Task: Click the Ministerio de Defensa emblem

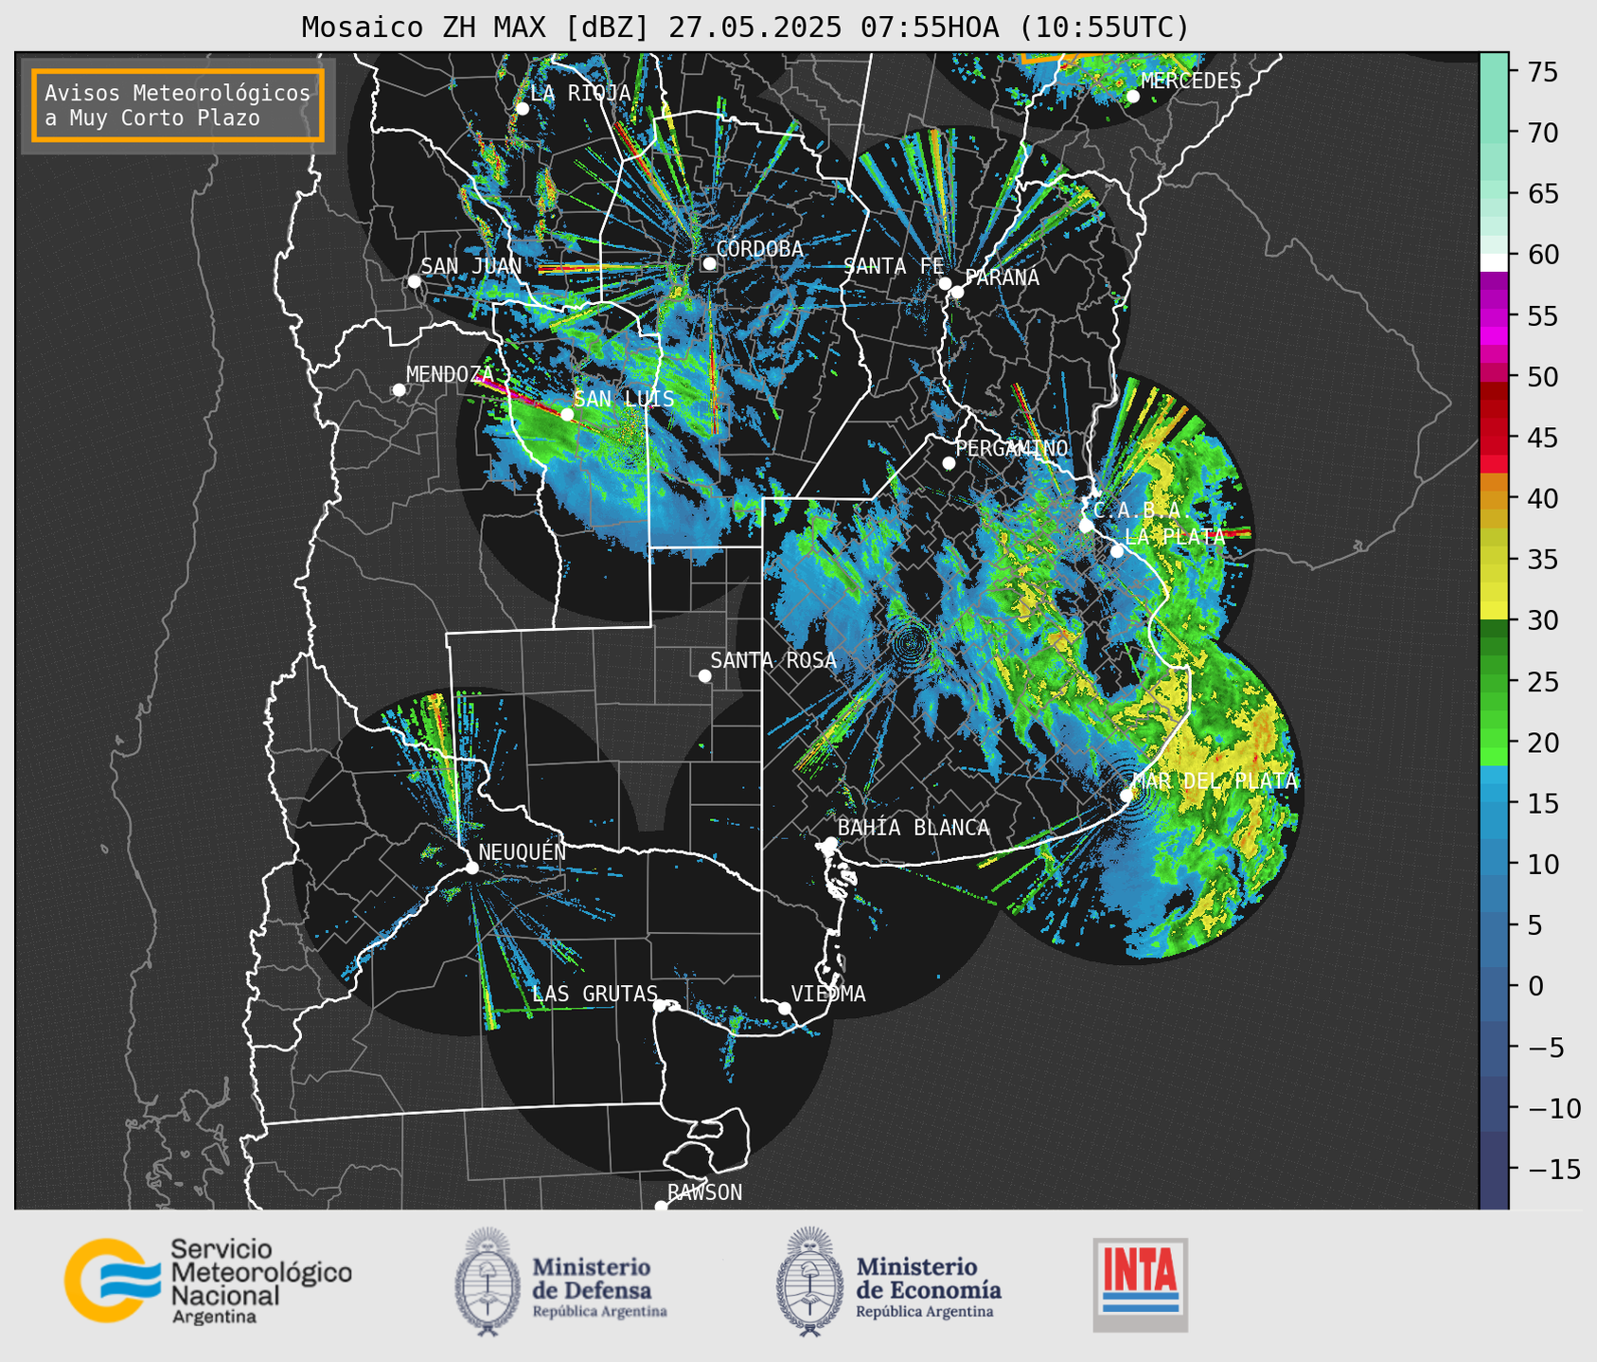Action: pos(488,1281)
